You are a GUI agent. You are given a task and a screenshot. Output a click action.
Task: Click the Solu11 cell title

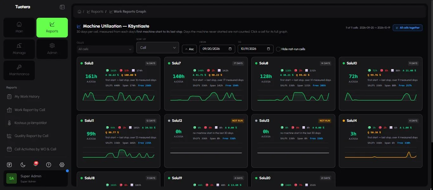[x=89, y=121]
